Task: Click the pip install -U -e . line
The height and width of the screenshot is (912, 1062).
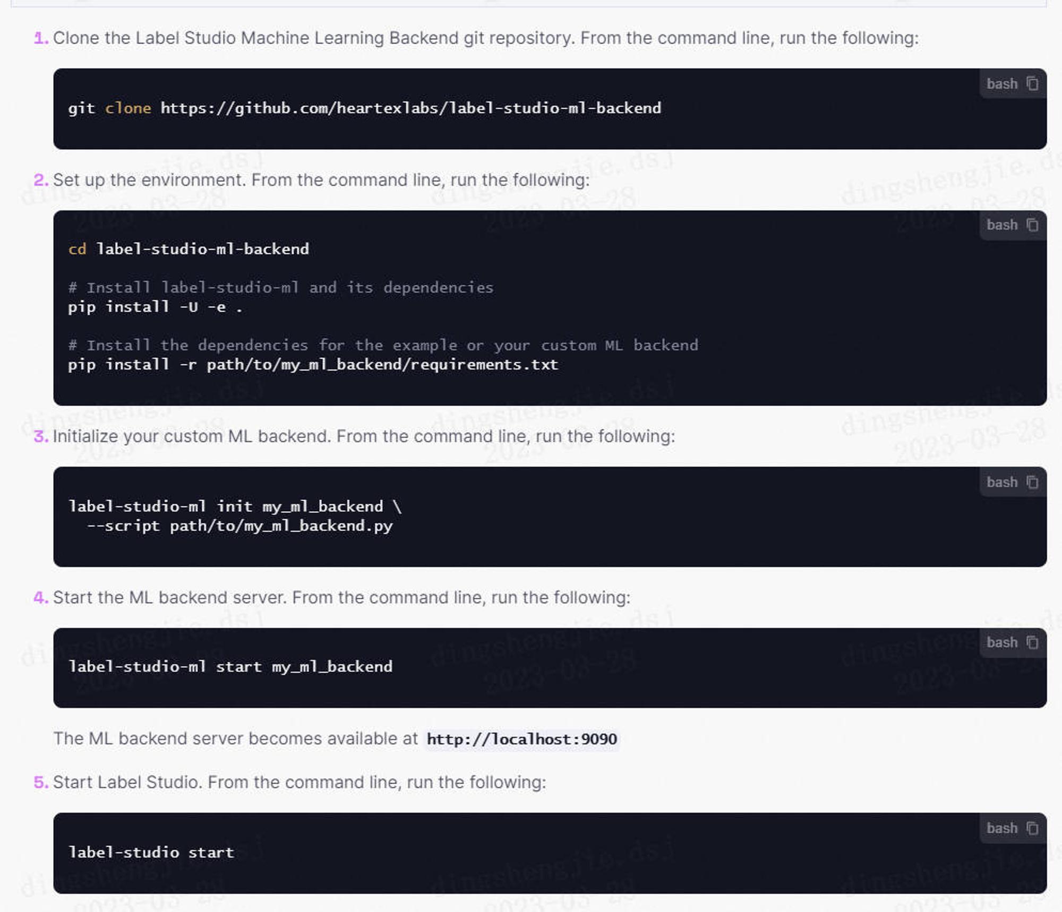Action: [155, 307]
